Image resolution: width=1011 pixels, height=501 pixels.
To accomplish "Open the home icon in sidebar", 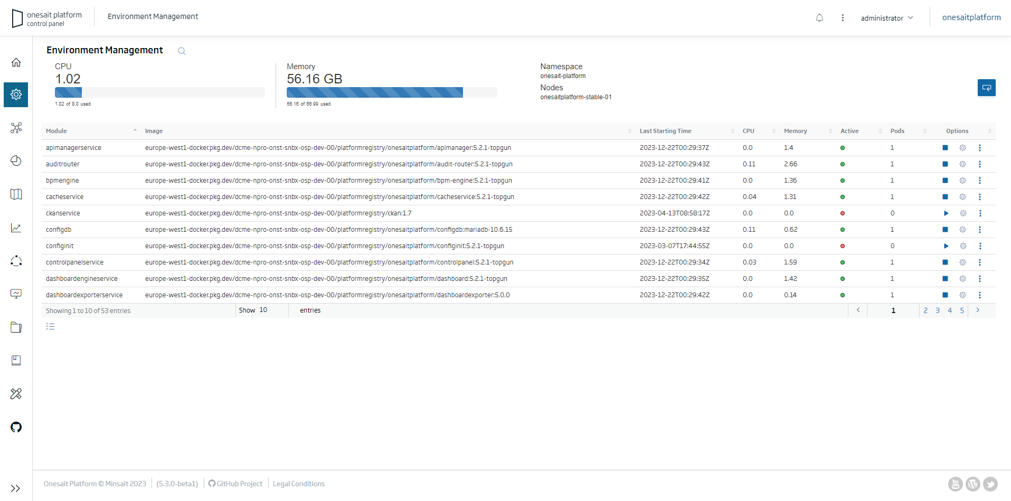I will pos(16,62).
